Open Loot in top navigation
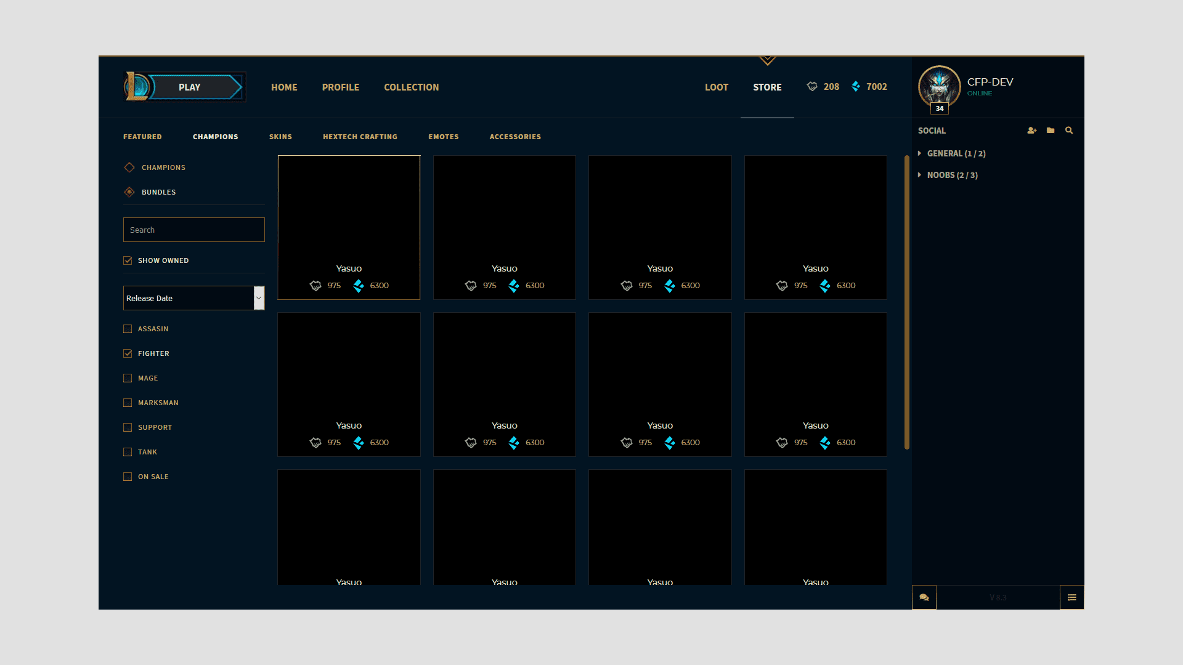The height and width of the screenshot is (665, 1183). pos(717,87)
